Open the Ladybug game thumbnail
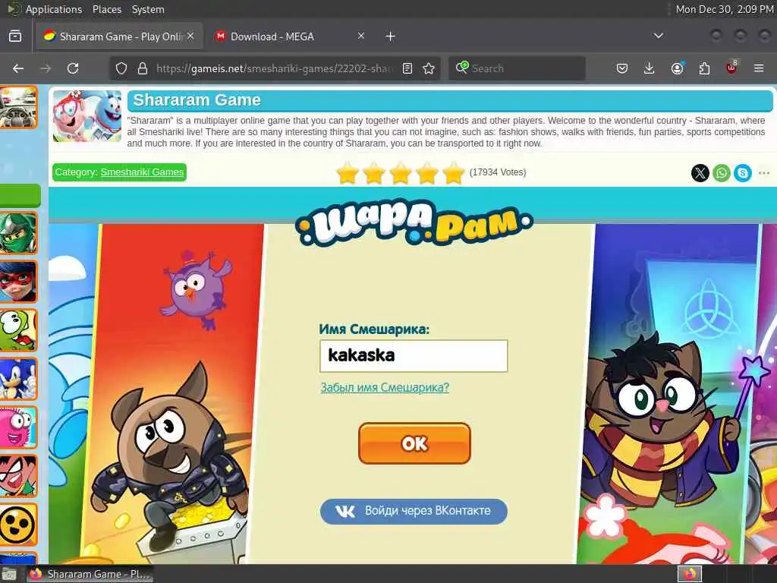777x583 pixels. tap(19, 282)
